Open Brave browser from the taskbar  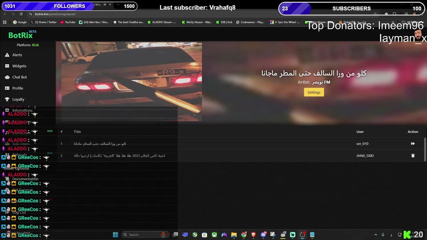254,235
